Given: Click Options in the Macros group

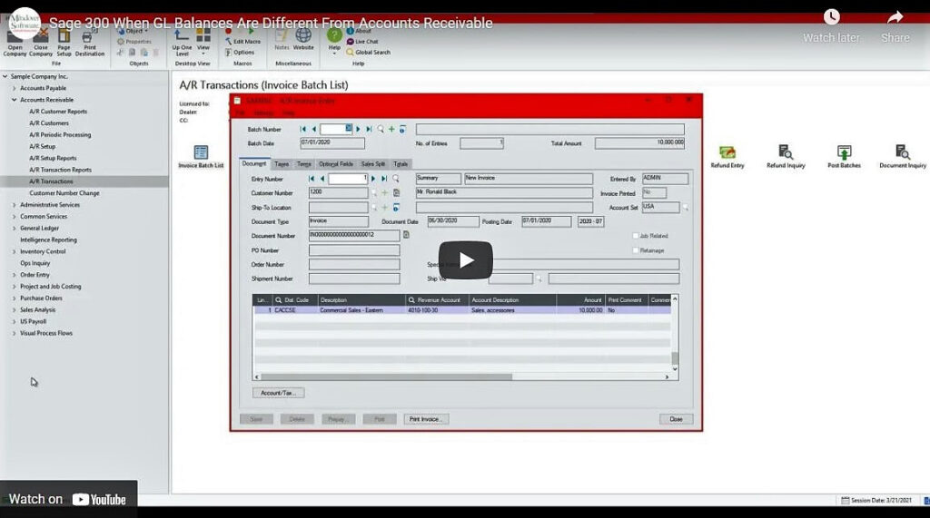Looking at the screenshot, I should click(239, 52).
